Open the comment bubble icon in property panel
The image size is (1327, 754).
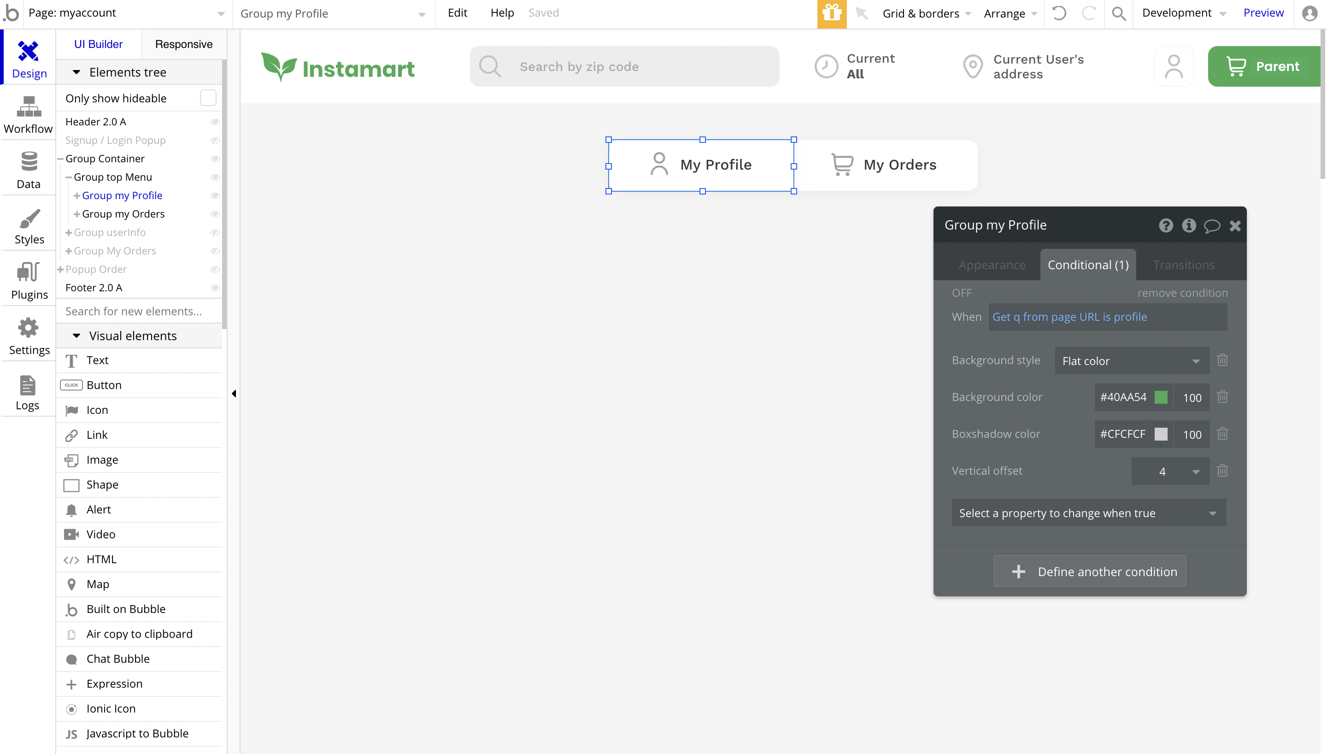(x=1212, y=226)
